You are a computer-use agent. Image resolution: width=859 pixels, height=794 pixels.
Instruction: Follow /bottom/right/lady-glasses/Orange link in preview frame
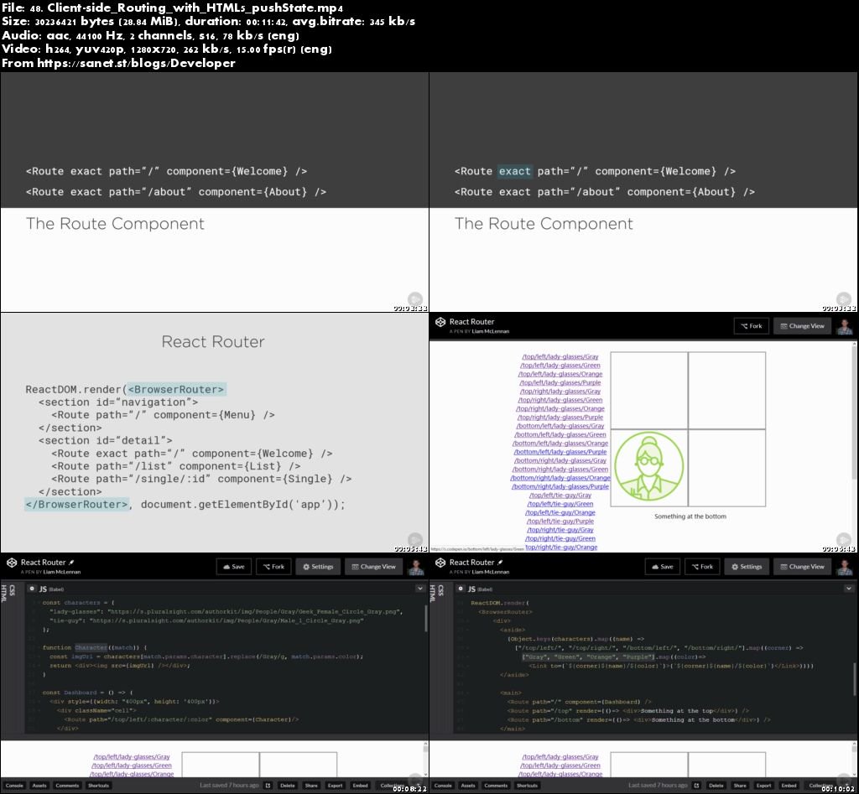pyautogui.click(x=560, y=478)
